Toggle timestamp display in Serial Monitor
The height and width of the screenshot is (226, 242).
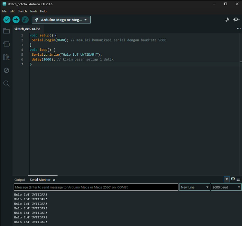pyautogui.click(x=233, y=179)
